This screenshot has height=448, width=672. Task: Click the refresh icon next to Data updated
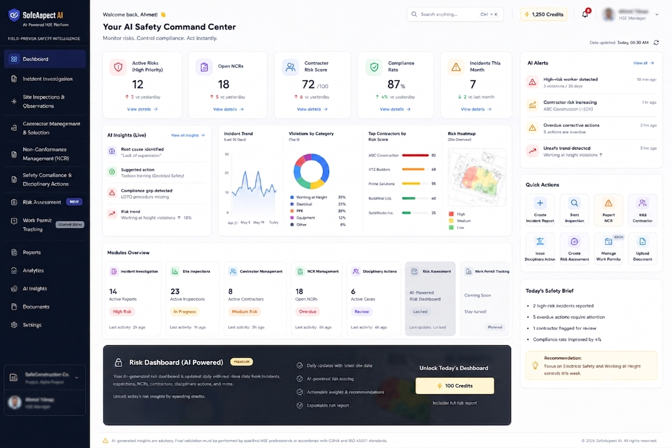tap(656, 43)
